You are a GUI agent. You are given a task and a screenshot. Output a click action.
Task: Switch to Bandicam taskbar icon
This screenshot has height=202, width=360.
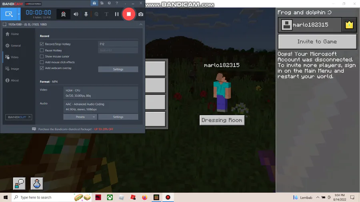168,197
